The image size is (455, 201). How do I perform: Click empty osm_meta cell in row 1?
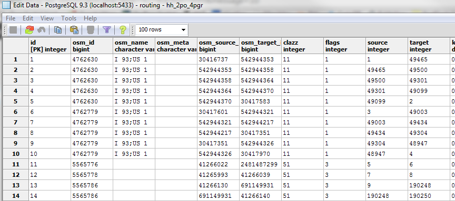tap(176, 60)
